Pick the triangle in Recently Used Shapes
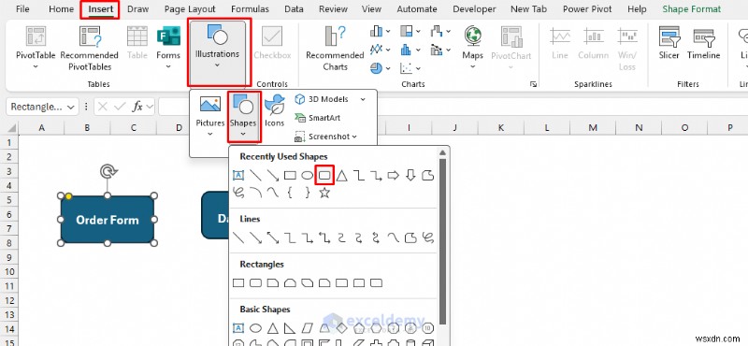748x346 pixels. coord(341,176)
